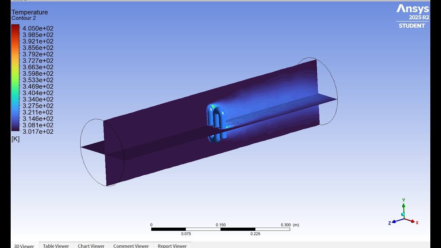Click the [K] unit label
The height and width of the screenshot is (248, 441).
[16, 139]
